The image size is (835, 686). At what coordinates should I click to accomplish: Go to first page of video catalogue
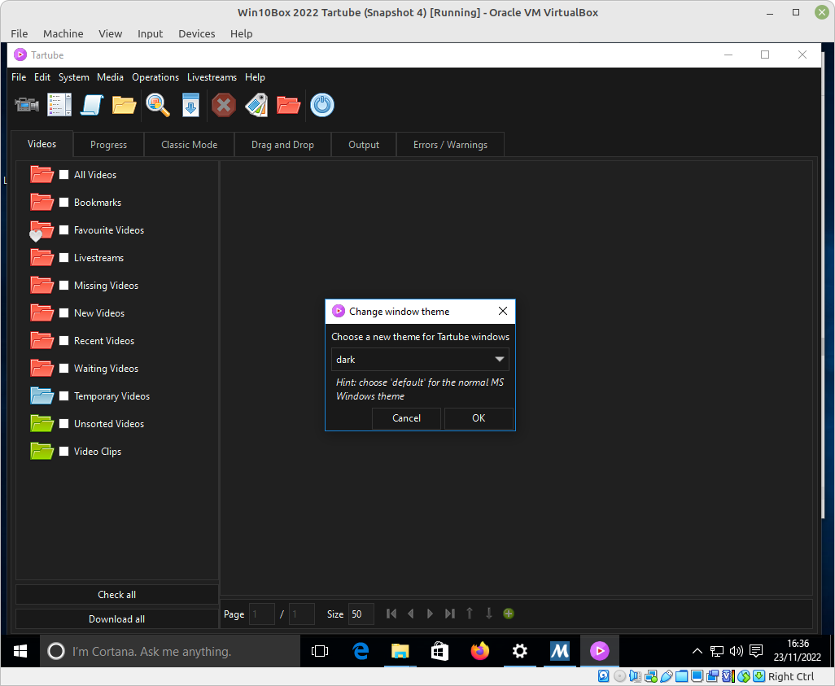pyautogui.click(x=391, y=614)
